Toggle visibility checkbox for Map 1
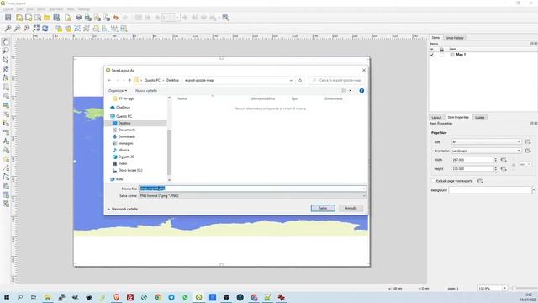This screenshot has width=538, height=303. pyautogui.click(x=432, y=55)
